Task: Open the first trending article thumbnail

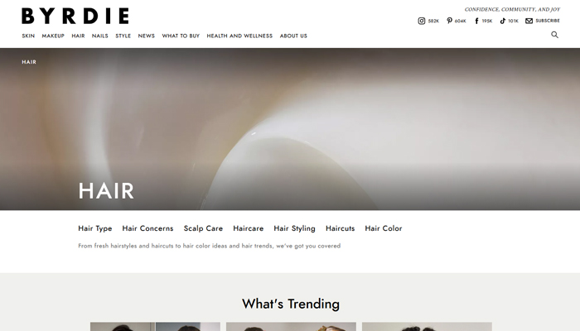Action: 156,327
